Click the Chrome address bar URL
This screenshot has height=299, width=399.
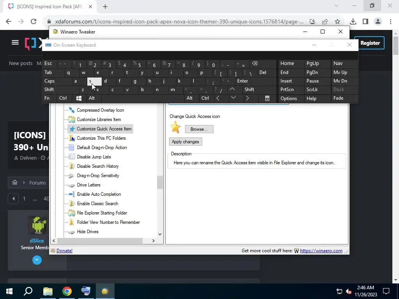[x=179, y=22]
